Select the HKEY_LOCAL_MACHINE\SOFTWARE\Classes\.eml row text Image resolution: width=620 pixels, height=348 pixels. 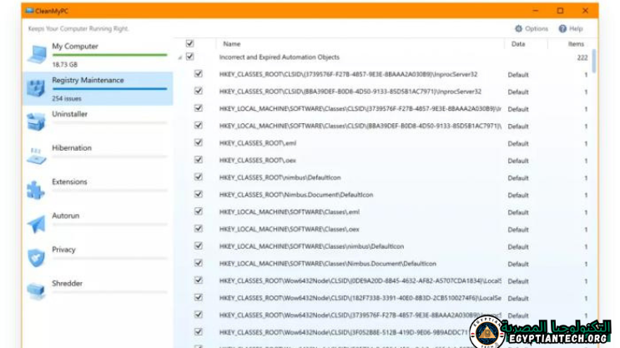click(290, 212)
